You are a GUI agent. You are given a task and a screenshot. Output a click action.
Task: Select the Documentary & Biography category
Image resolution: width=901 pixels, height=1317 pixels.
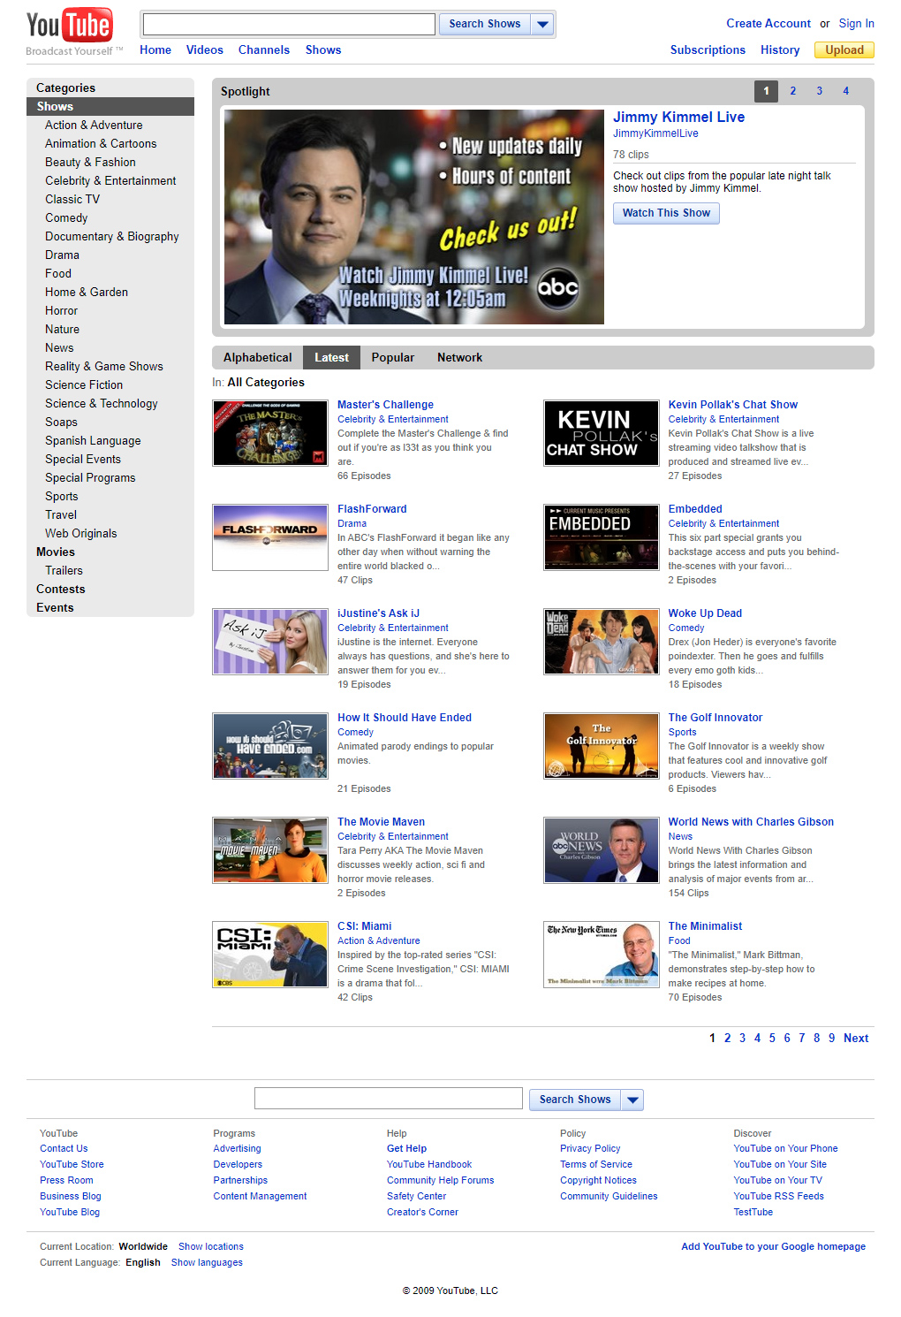tap(112, 237)
